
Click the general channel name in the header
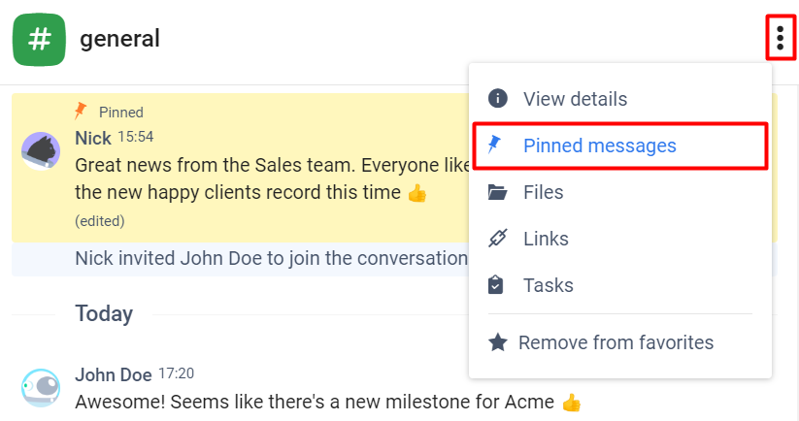click(119, 39)
